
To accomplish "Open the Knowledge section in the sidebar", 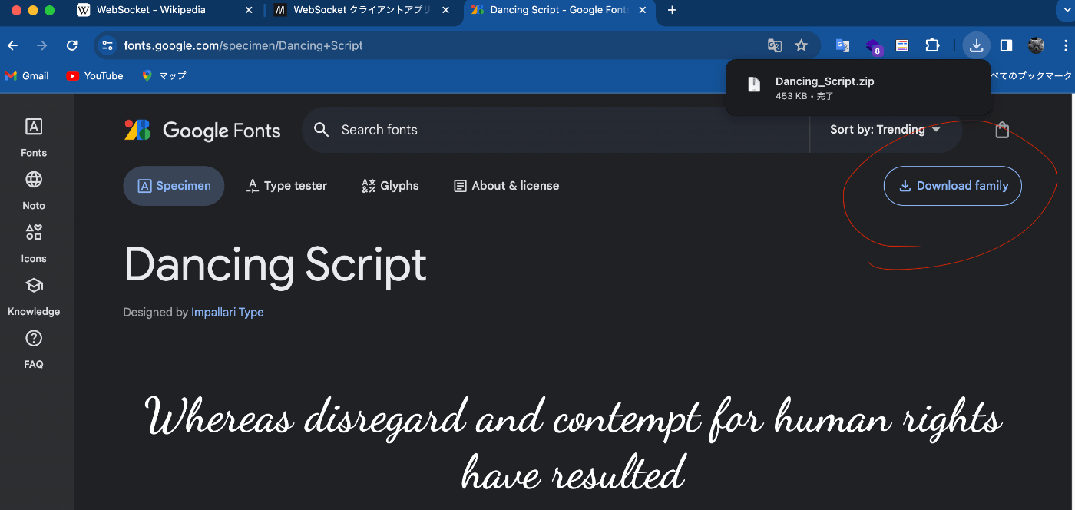I will coord(34,296).
